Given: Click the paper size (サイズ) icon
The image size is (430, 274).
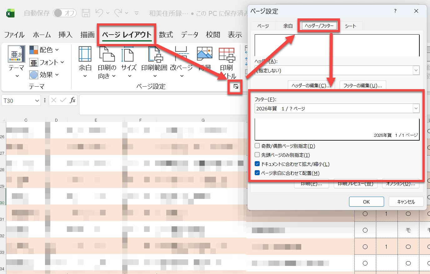Looking at the screenshot, I should (128, 55).
